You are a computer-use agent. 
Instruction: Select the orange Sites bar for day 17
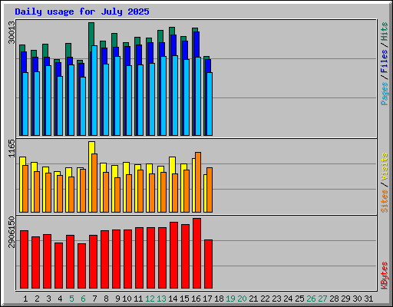point(210,190)
